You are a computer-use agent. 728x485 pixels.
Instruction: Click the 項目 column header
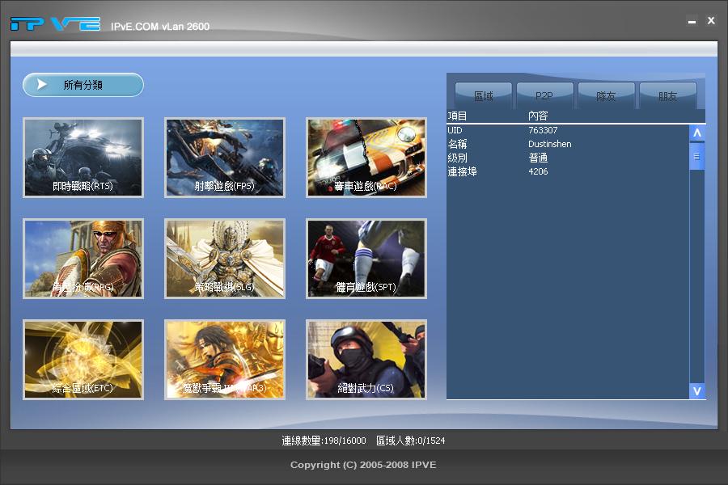pos(457,116)
